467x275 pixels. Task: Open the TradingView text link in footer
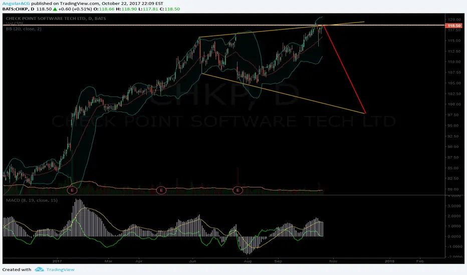tap(60, 269)
